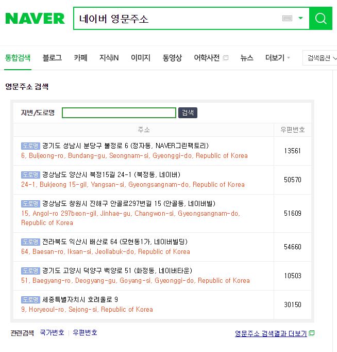Screen dimensions: 337x352
Task: Click the 도로명 badge on the 북정15길 row
Action: point(31,174)
